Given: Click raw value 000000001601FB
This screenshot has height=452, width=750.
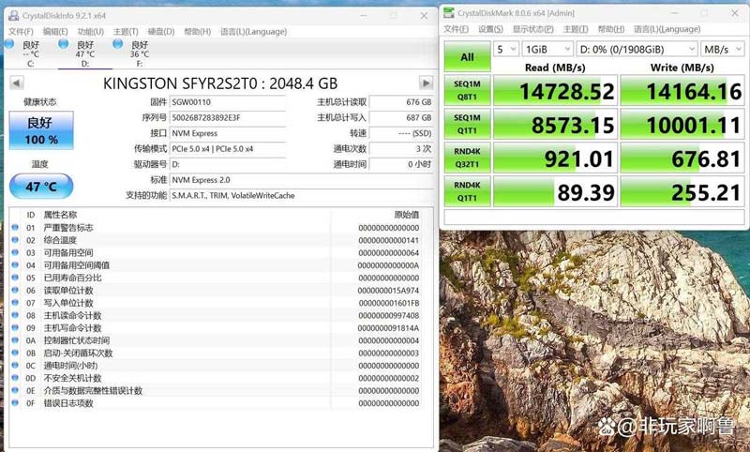Looking at the screenshot, I should click(x=389, y=303).
